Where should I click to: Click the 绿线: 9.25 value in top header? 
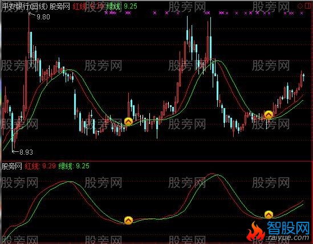click(x=122, y=6)
